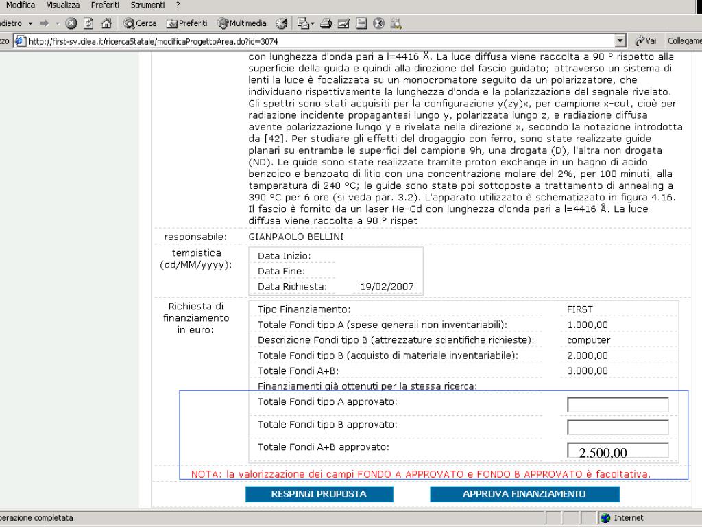The height and width of the screenshot is (527, 702).
Task: Click the Totale Fondi A+B approvato field
Action: tap(618, 450)
